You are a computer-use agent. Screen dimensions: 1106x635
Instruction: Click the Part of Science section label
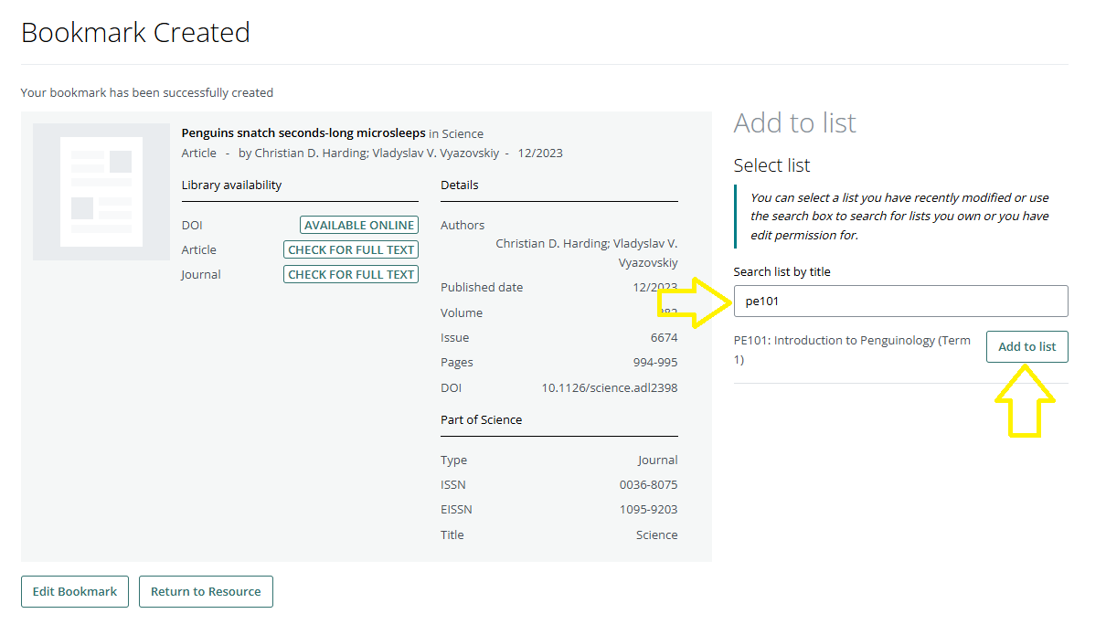482,419
